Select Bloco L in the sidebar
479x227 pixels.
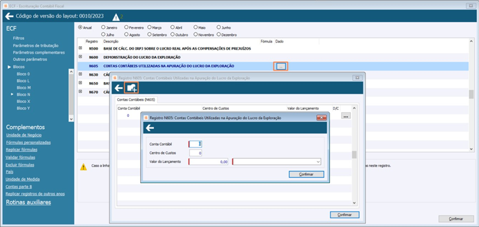(23, 81)
